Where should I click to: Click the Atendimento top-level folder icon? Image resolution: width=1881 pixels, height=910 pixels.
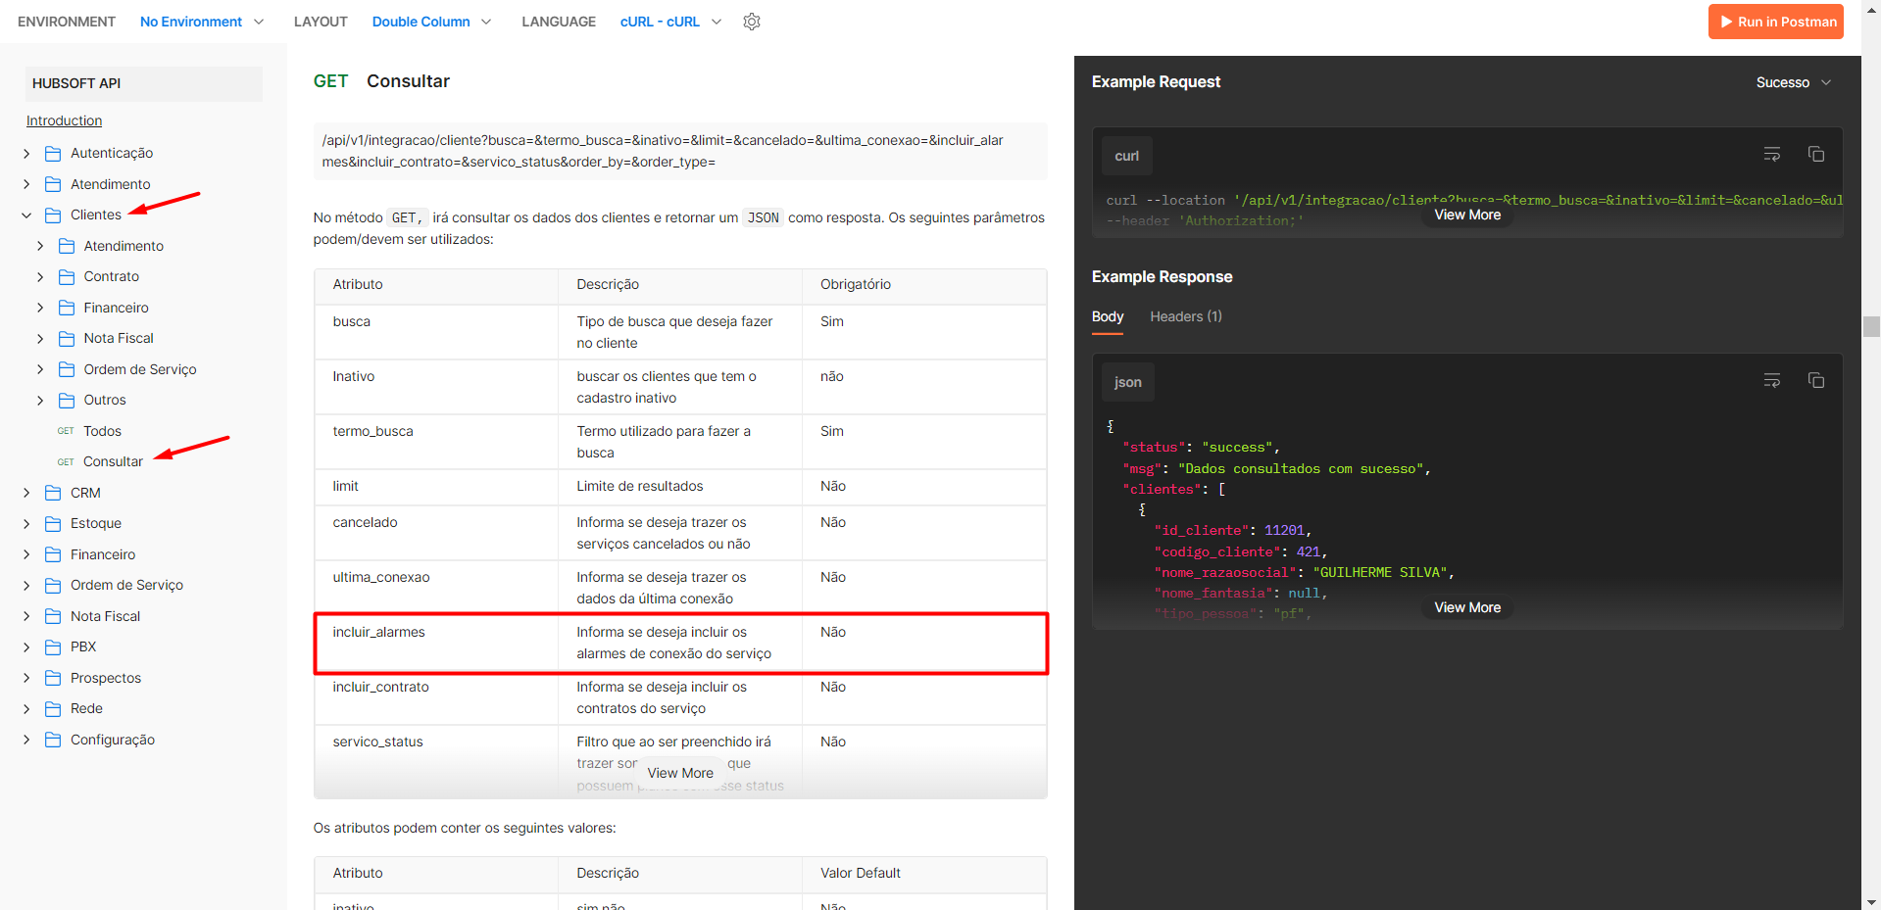point(53,184)
